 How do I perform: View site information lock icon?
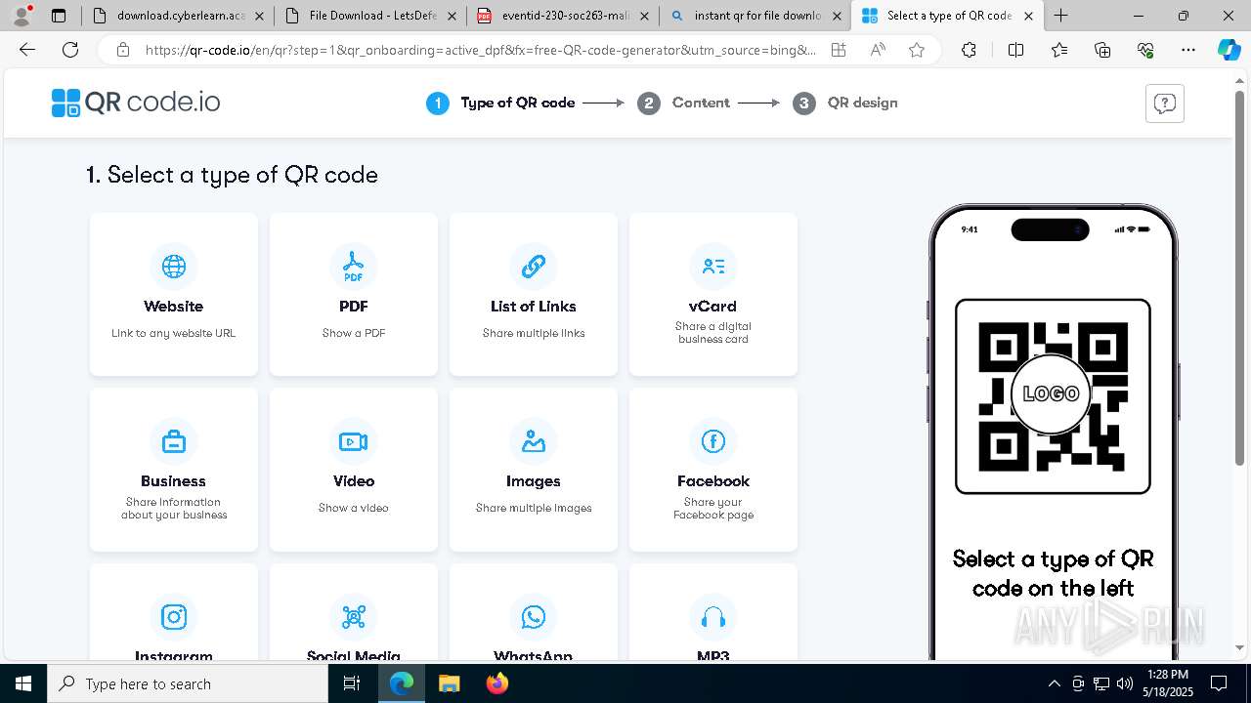pyautogui.click(x=122, y=50)
